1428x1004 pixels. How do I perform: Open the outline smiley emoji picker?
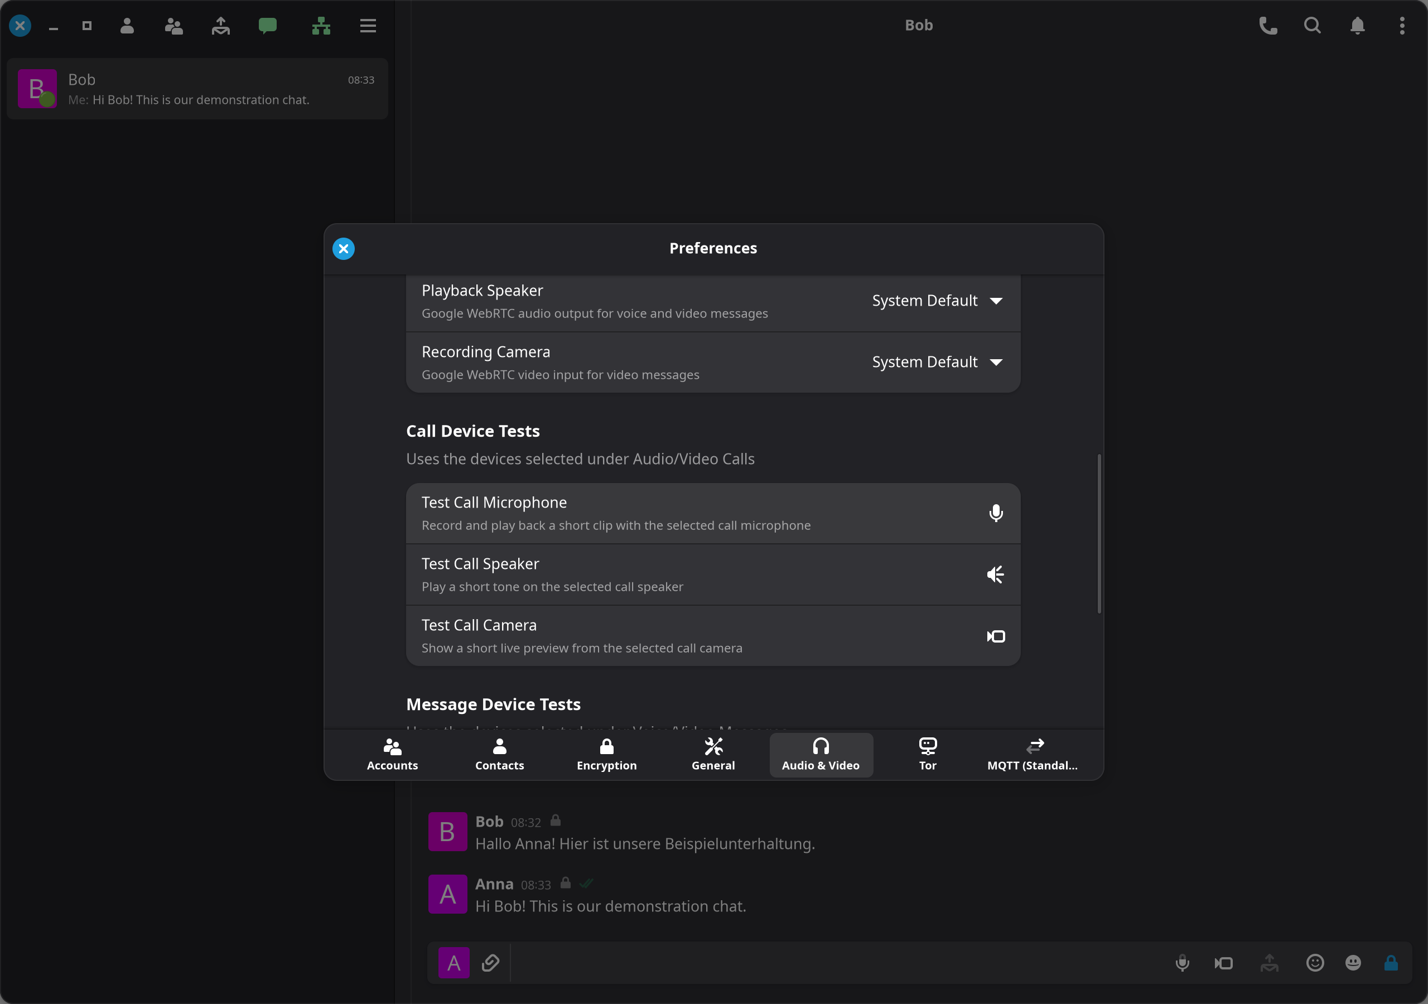(x=1315, y=963)
